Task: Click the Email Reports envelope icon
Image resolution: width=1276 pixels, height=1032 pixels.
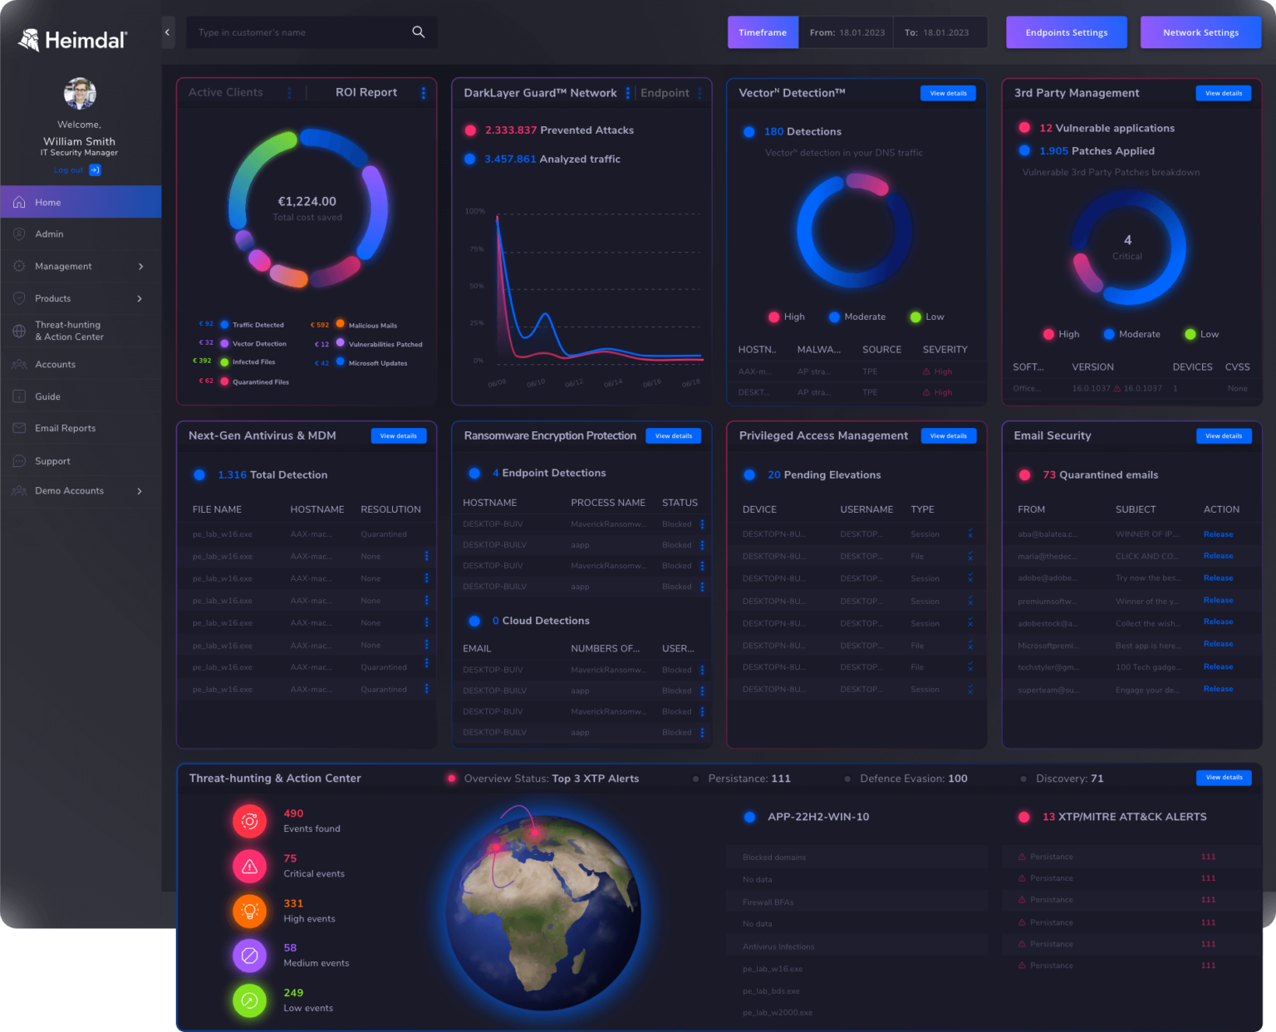Action: coord(18,428)
